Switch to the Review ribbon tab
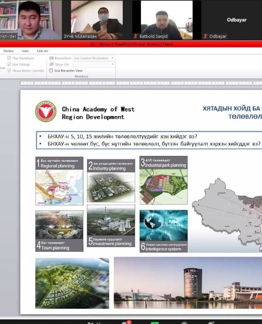The image size is (262, 324). coord(8,51)
